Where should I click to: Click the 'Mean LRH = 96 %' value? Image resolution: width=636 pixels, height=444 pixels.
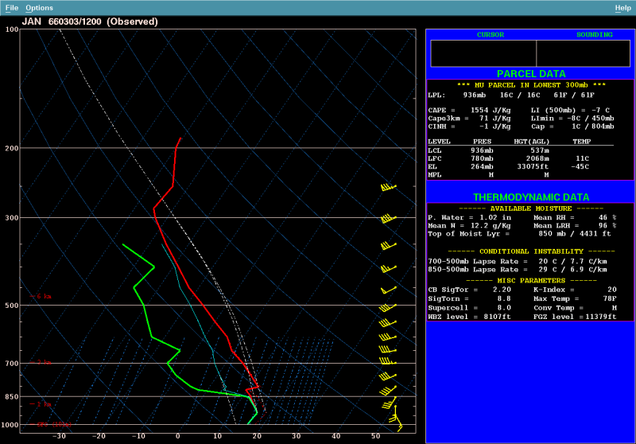click(575, 226)
